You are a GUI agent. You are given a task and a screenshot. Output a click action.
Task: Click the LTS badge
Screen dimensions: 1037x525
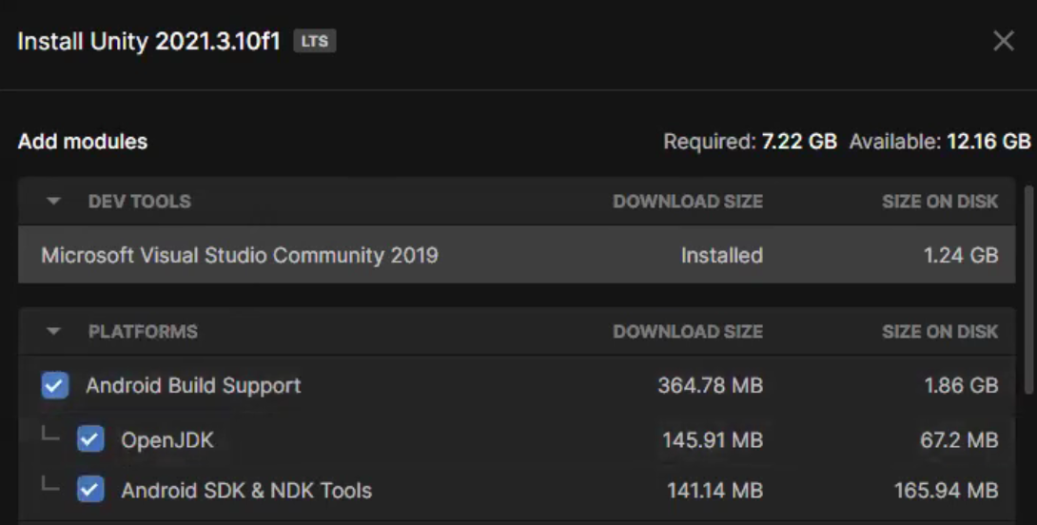click(x=315, y=41)
